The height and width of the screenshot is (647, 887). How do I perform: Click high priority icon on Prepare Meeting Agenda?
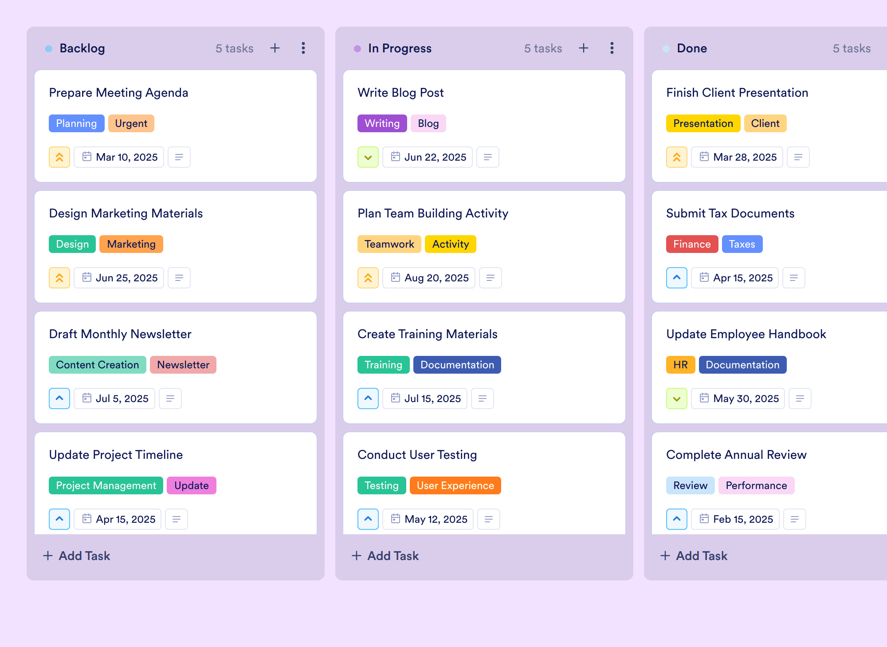click(x=59, y=157)
